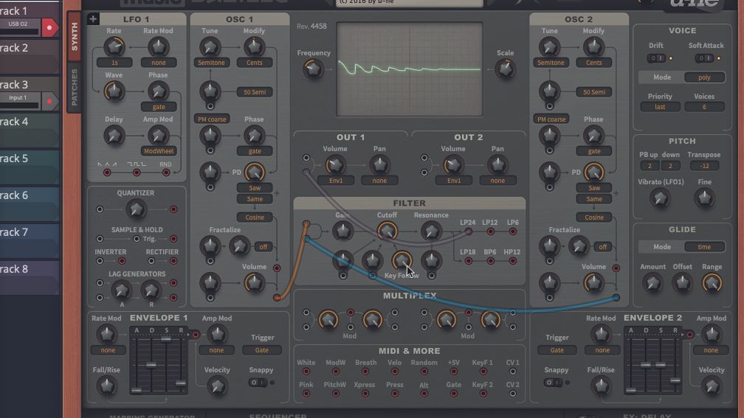
Task: Click the LFO 1 Wave knob
Action: coord(114,91)
